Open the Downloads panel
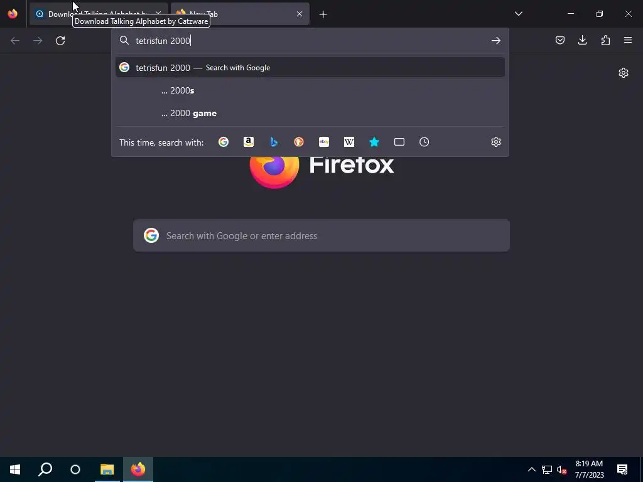The image size is (643, 482). [x=582, y=40]
